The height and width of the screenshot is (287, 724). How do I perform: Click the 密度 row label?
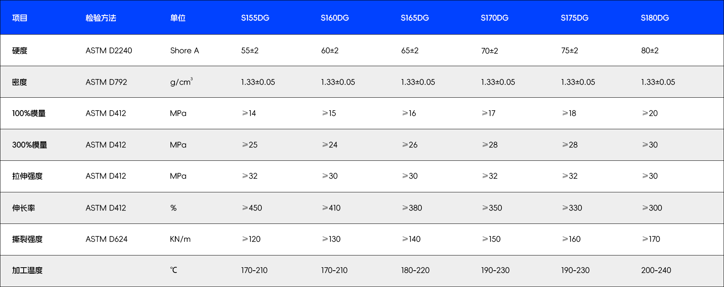point(20,82)
